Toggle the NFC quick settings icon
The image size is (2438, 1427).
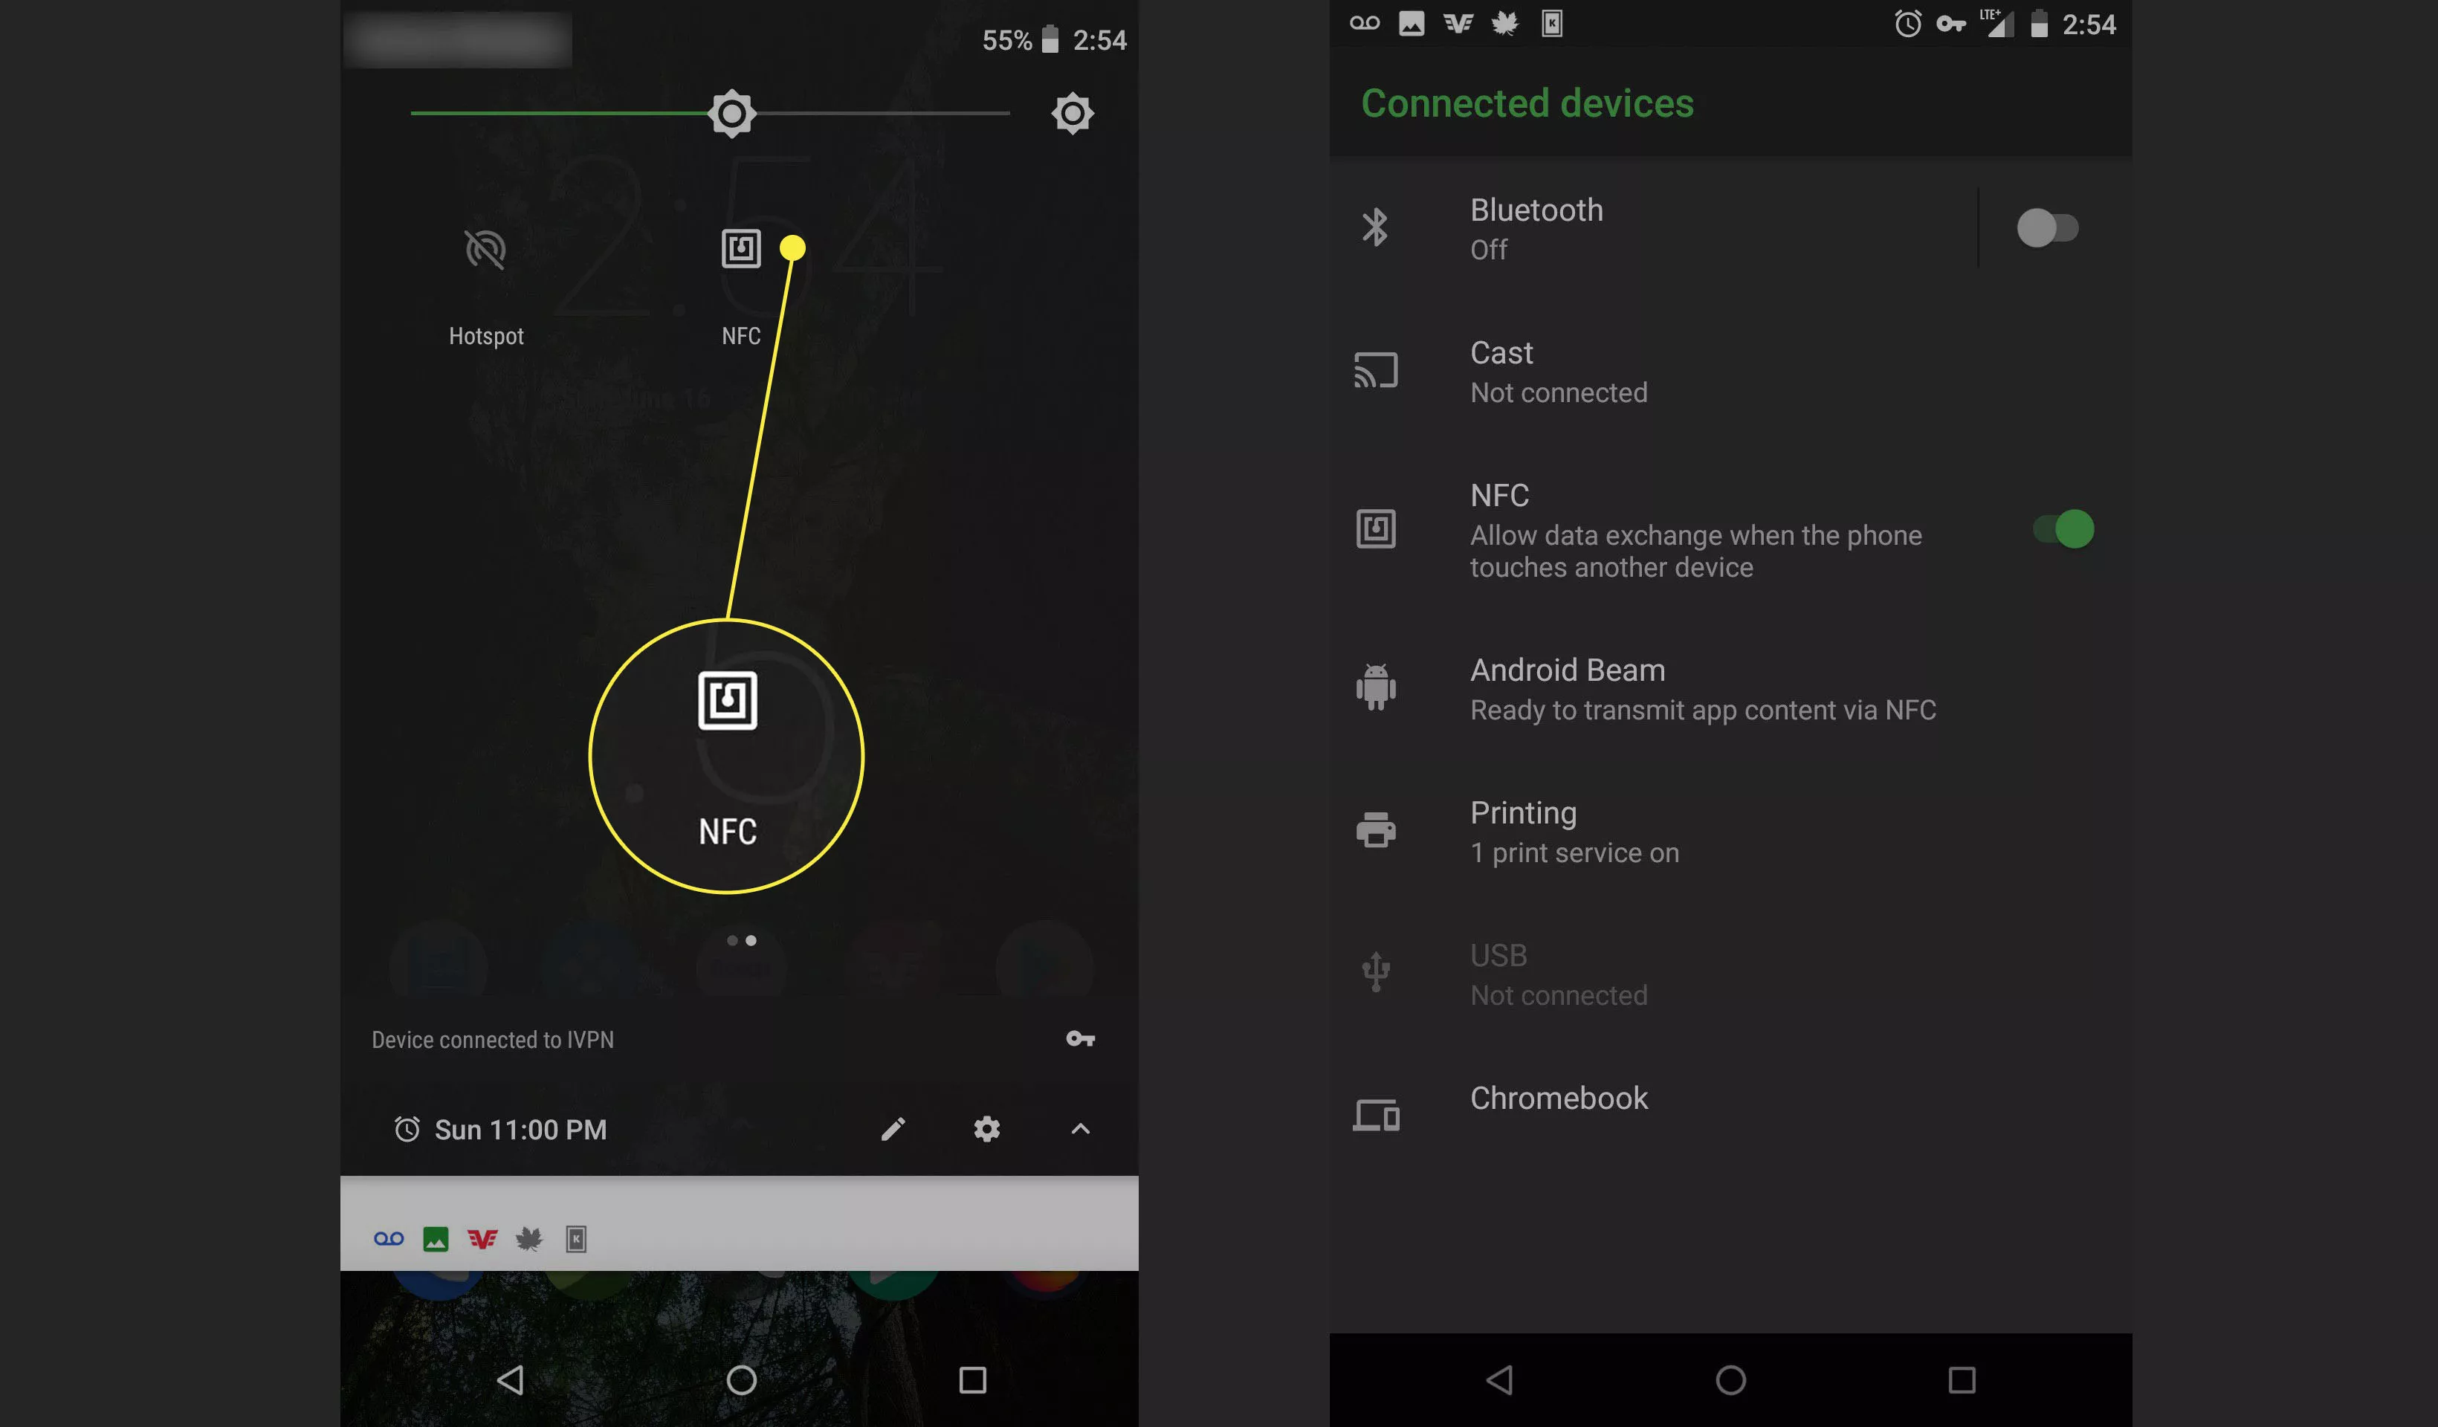[739, 248]
